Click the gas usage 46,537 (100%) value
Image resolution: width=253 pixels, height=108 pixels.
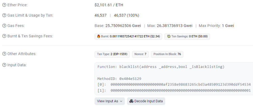[126, 15]
